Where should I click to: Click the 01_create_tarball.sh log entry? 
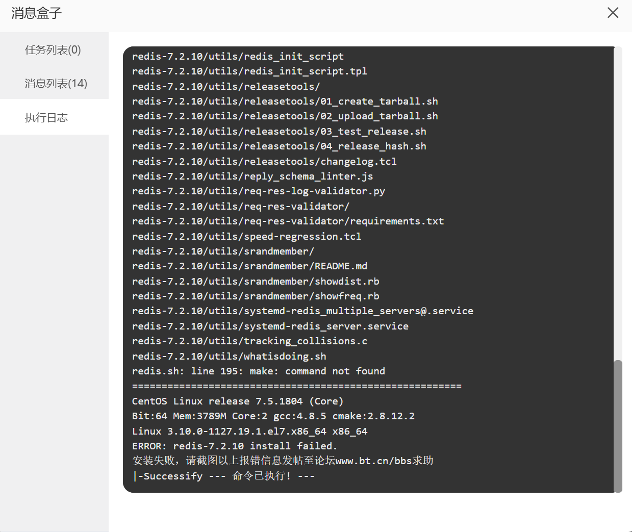285,102
